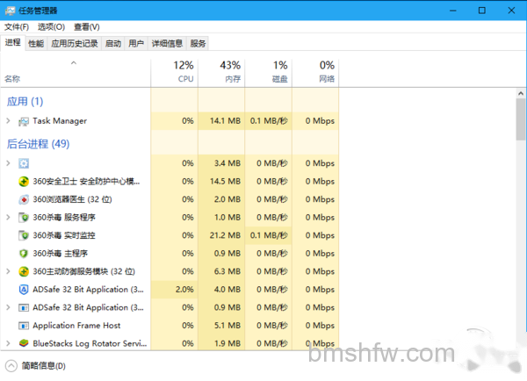Minimize the 任务管理器 window
Screen dimensions: 527x381
tap(453, 11)
